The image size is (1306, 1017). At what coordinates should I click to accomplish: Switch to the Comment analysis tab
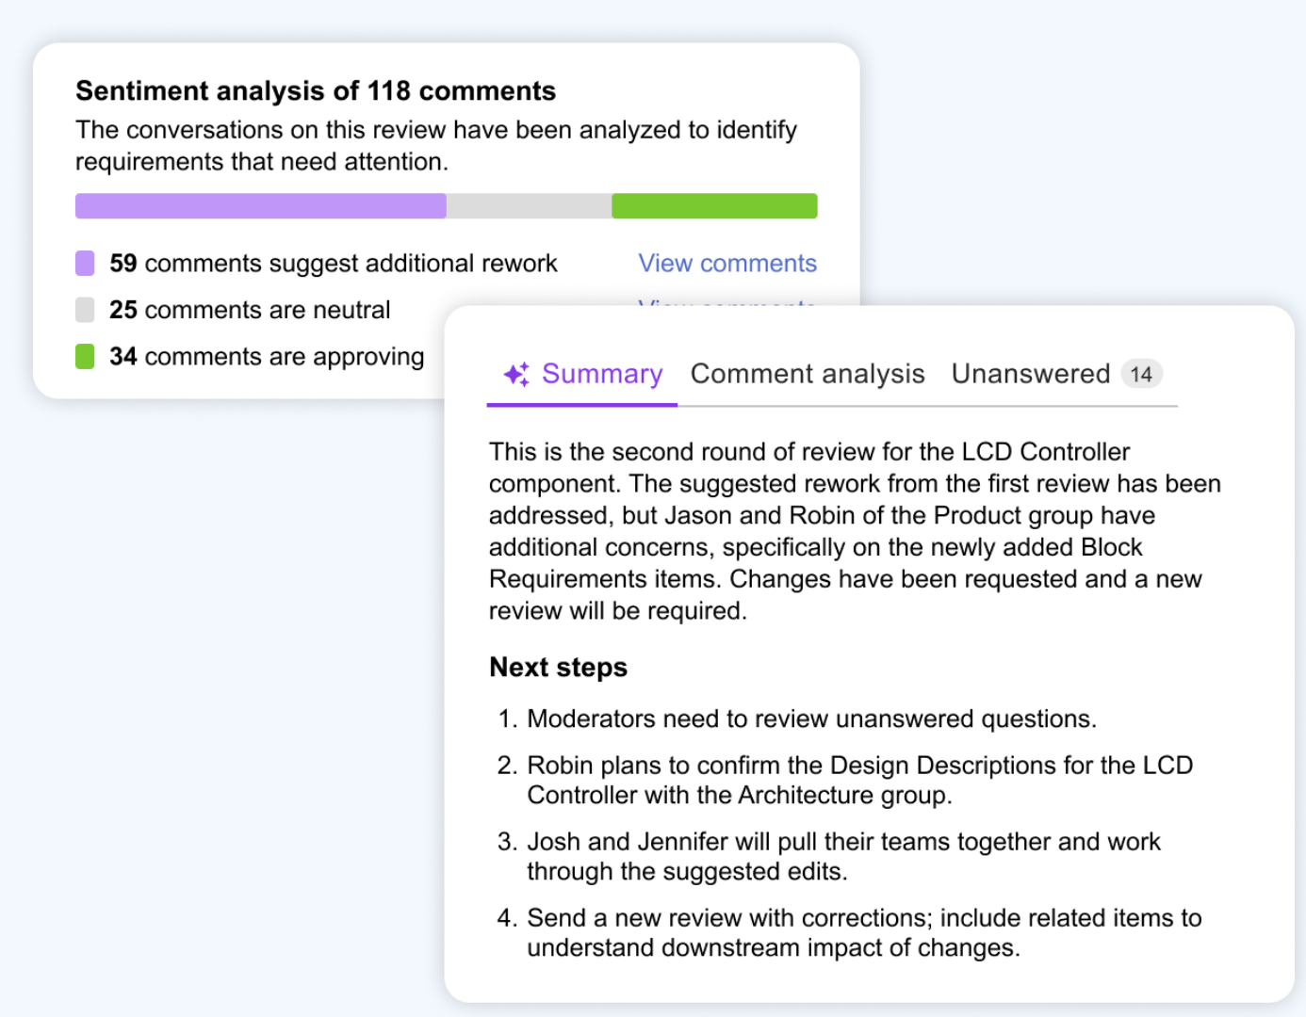pyautogui.click(x=808, y=375)
